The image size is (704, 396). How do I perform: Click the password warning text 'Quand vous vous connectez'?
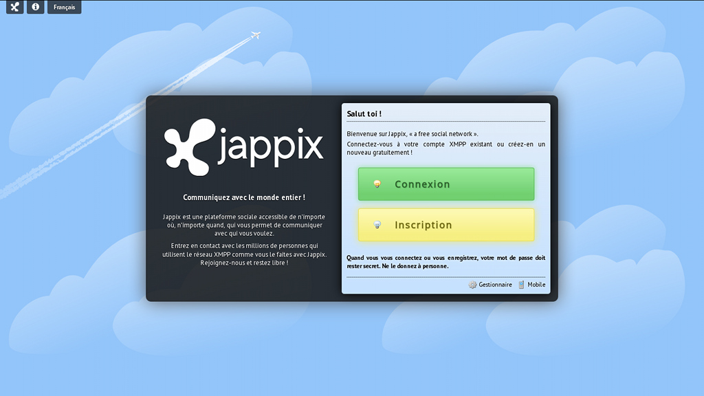(x=445, y=262)
